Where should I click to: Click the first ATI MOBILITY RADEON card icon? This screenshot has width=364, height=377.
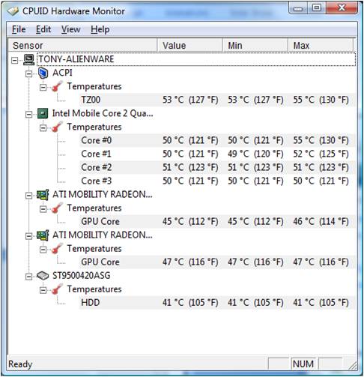pyautogui.click(x=43, y=195)
